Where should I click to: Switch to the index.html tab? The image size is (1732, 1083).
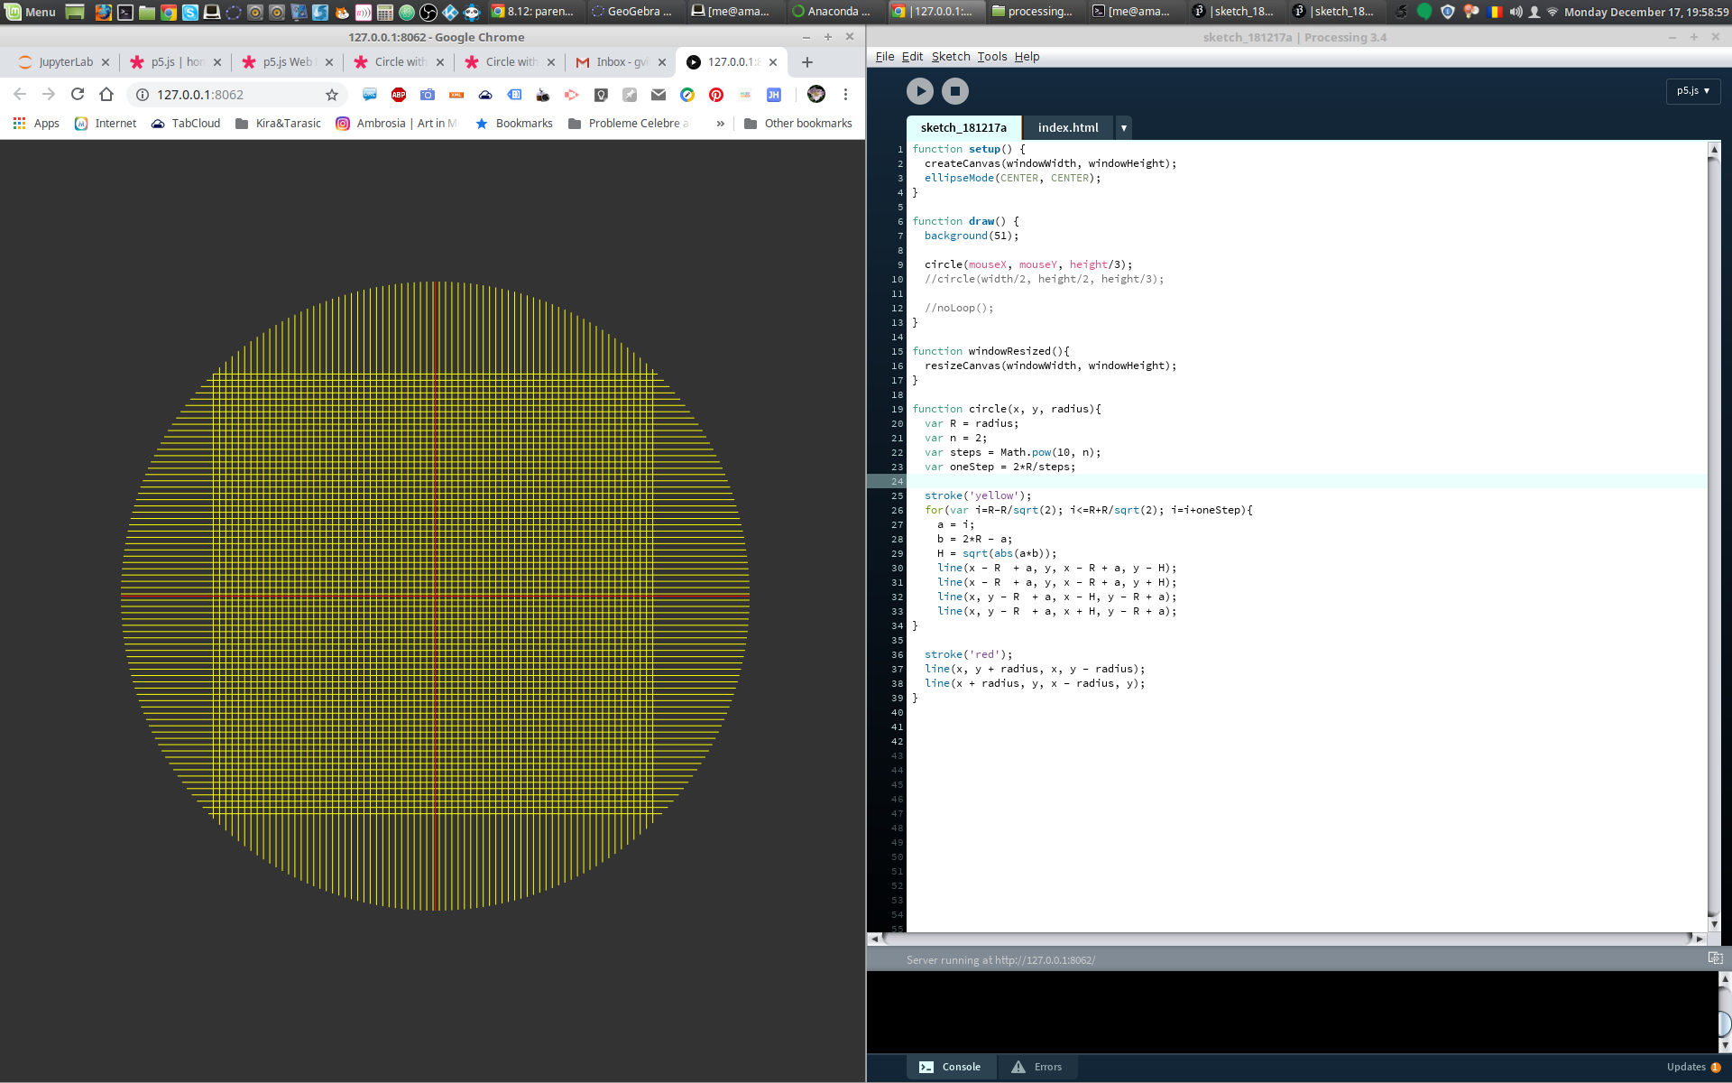click(x=1068, y=128)
